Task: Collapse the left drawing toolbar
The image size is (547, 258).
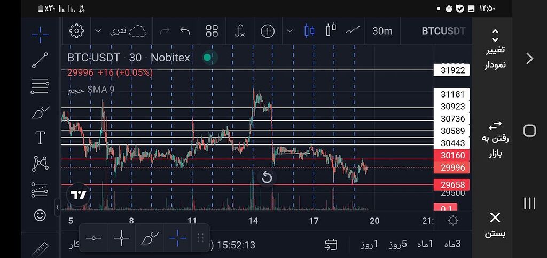Action: (58, 207)
